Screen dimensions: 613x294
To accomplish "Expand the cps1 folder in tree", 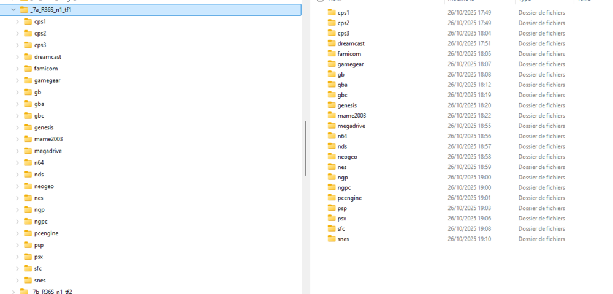I will (x=17, y=22).
